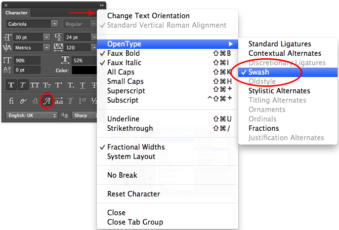This screenshot has height=230, width=339.
Task: Disable Fractional Widths menu option
Action: click(x=136, y=147)
